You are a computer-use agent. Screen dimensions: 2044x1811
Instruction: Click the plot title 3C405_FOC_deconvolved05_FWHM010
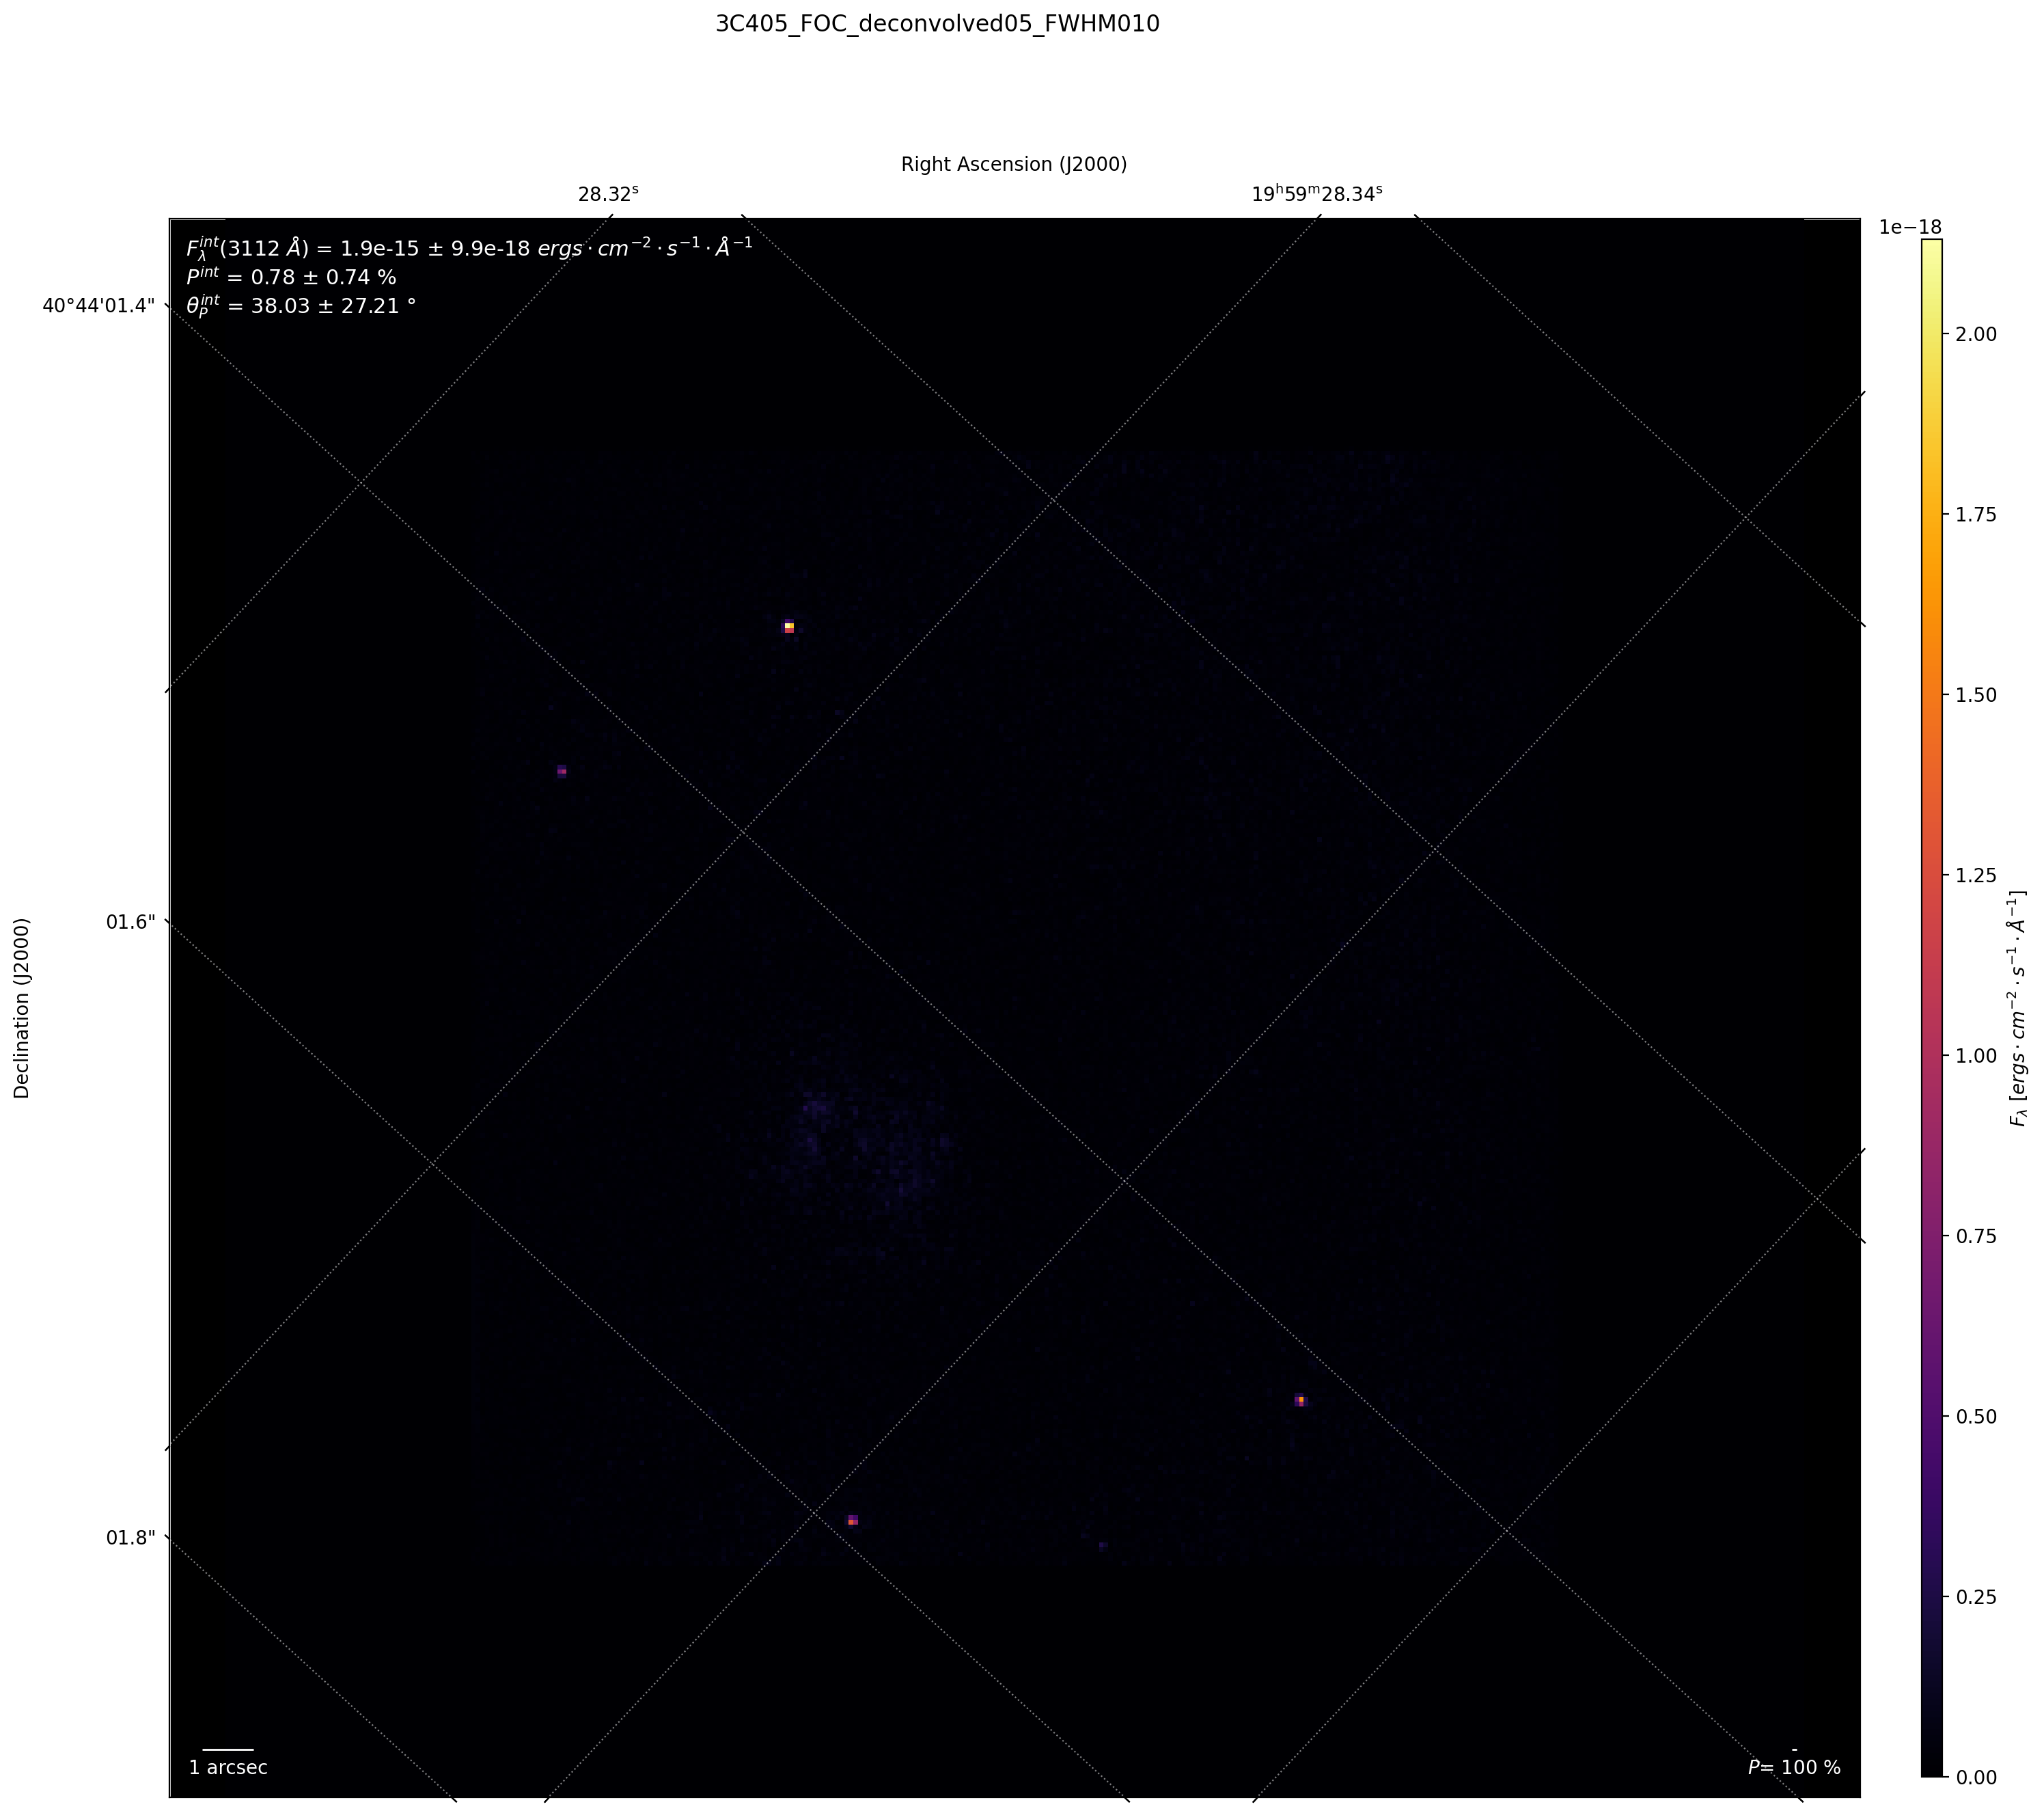tap(937, 24)
